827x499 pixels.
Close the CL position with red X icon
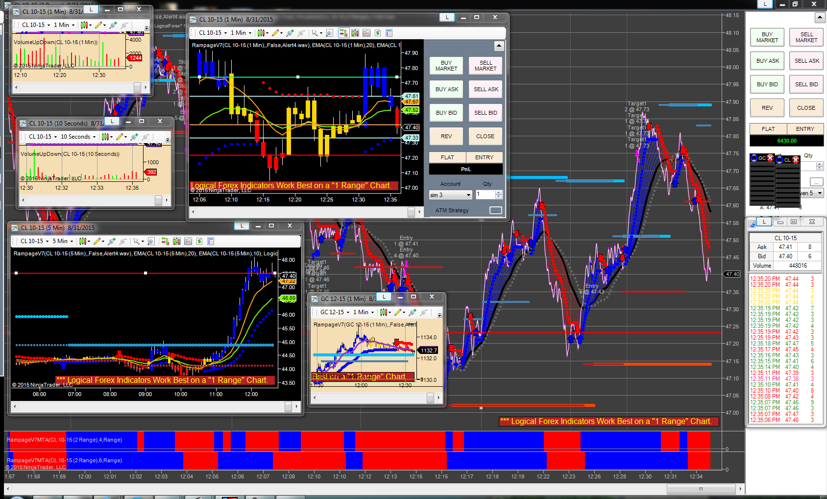(x=796, y=160)
